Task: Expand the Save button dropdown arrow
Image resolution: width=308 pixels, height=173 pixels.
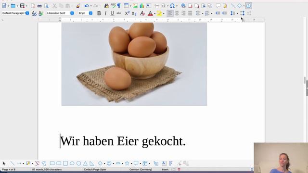Action: click(26, 6)
